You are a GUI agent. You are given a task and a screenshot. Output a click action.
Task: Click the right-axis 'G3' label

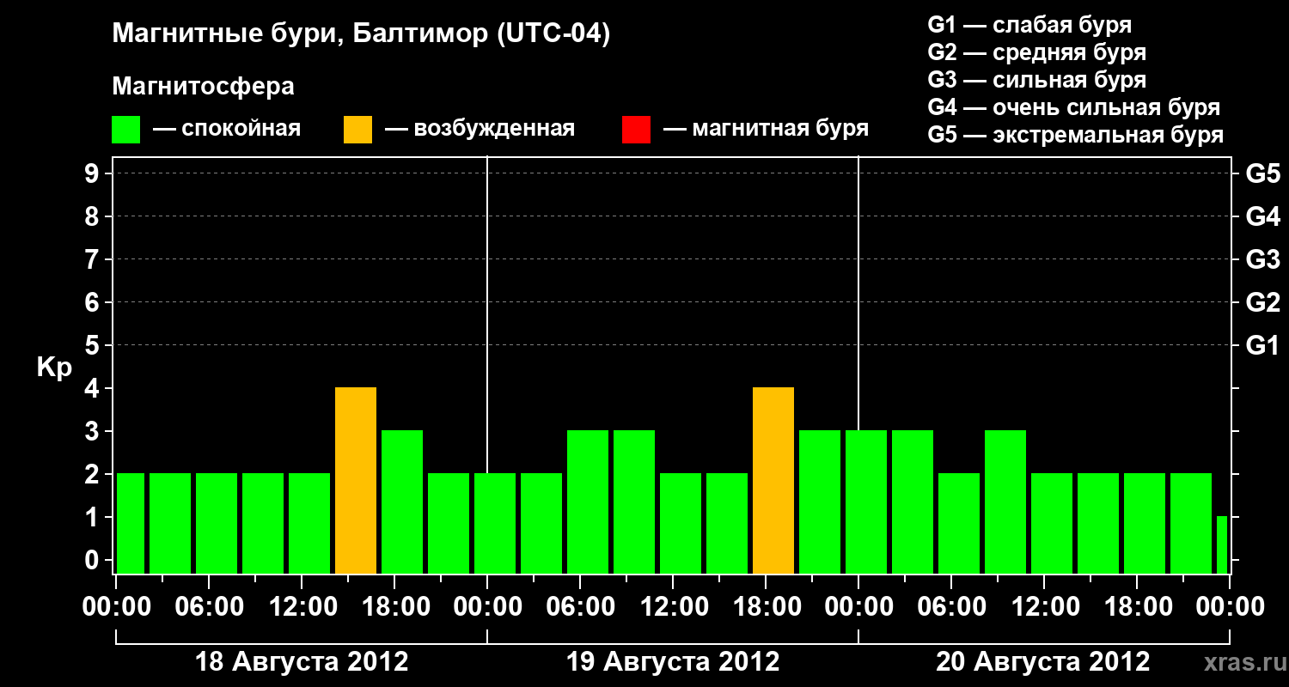coord(1262,259)
